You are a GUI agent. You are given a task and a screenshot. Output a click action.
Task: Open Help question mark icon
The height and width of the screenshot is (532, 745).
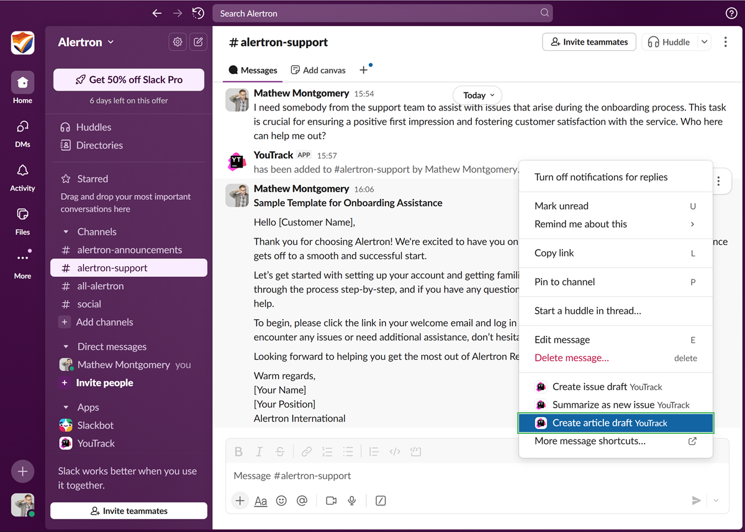pos(731,13)
